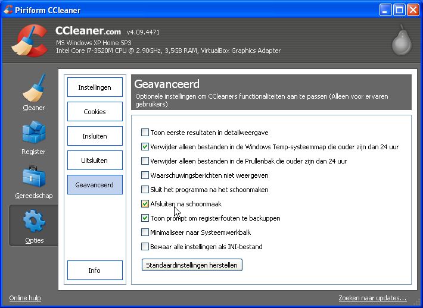Open the Register blue cubes icon

point(33,134)
